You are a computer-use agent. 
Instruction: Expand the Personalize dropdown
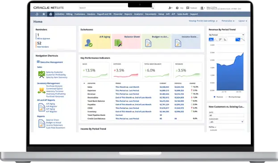tap(228, 21)
